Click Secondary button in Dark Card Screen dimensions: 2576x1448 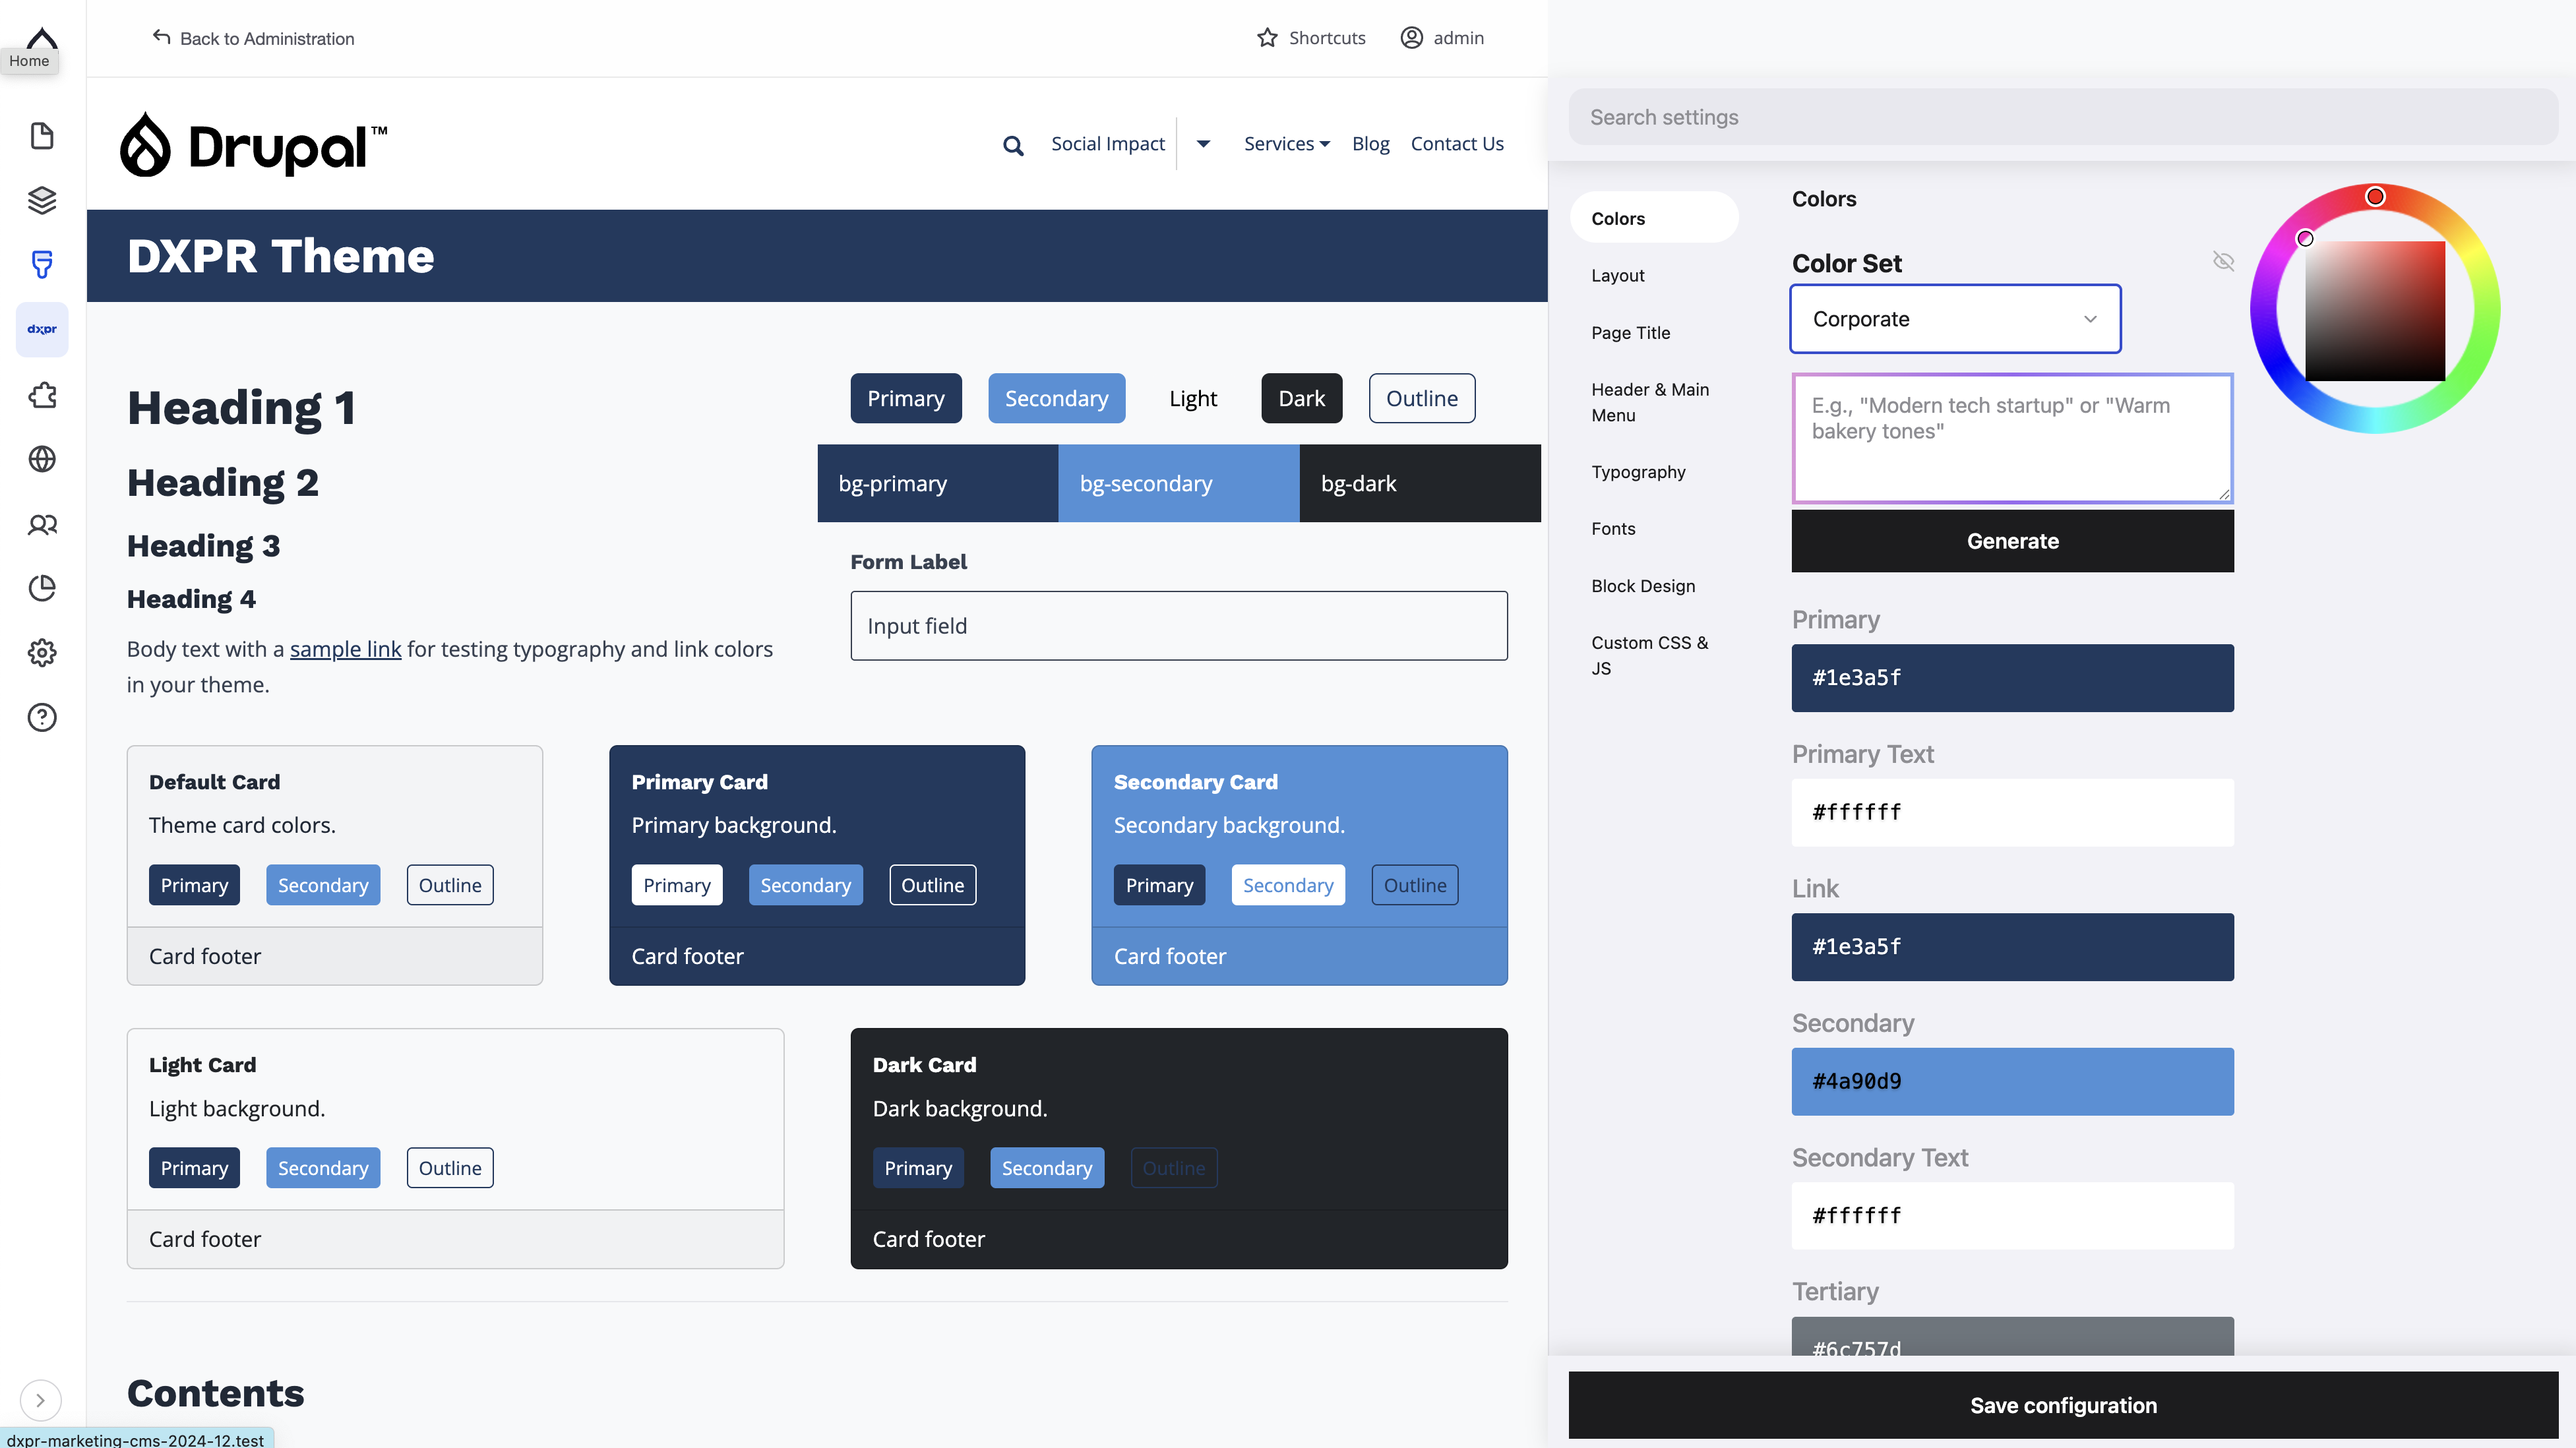[1046, 1168]
